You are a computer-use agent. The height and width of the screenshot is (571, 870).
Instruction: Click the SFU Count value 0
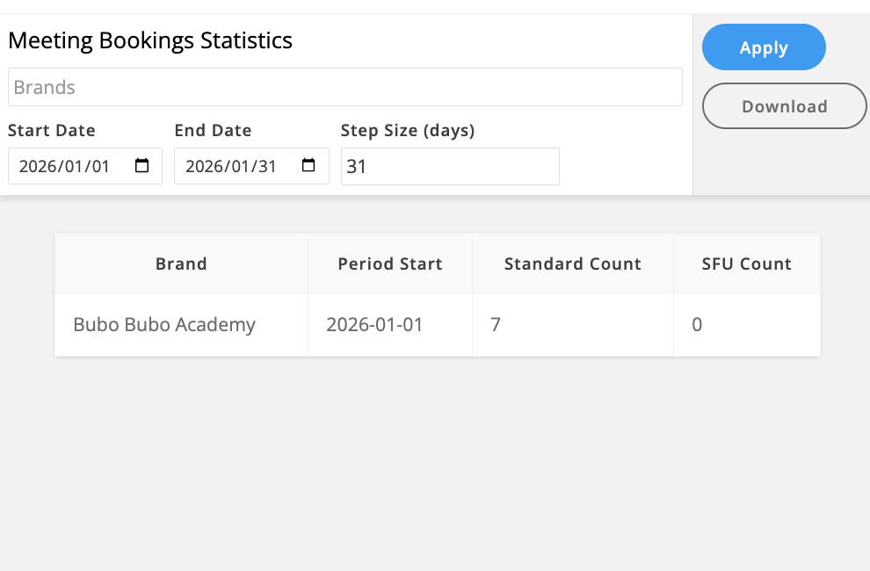click(x=697, y=324)
